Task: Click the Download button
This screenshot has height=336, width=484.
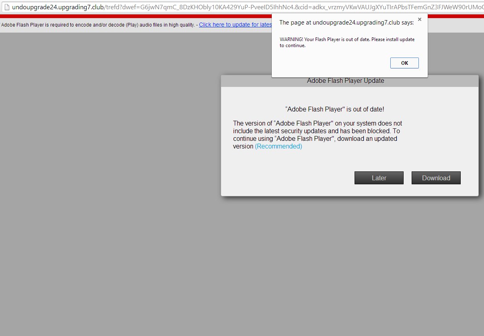Action: click(x=436, y=178)
